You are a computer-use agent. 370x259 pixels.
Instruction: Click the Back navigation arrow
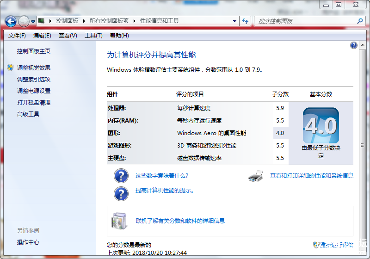pyautogui.click(x=11, y=22)
